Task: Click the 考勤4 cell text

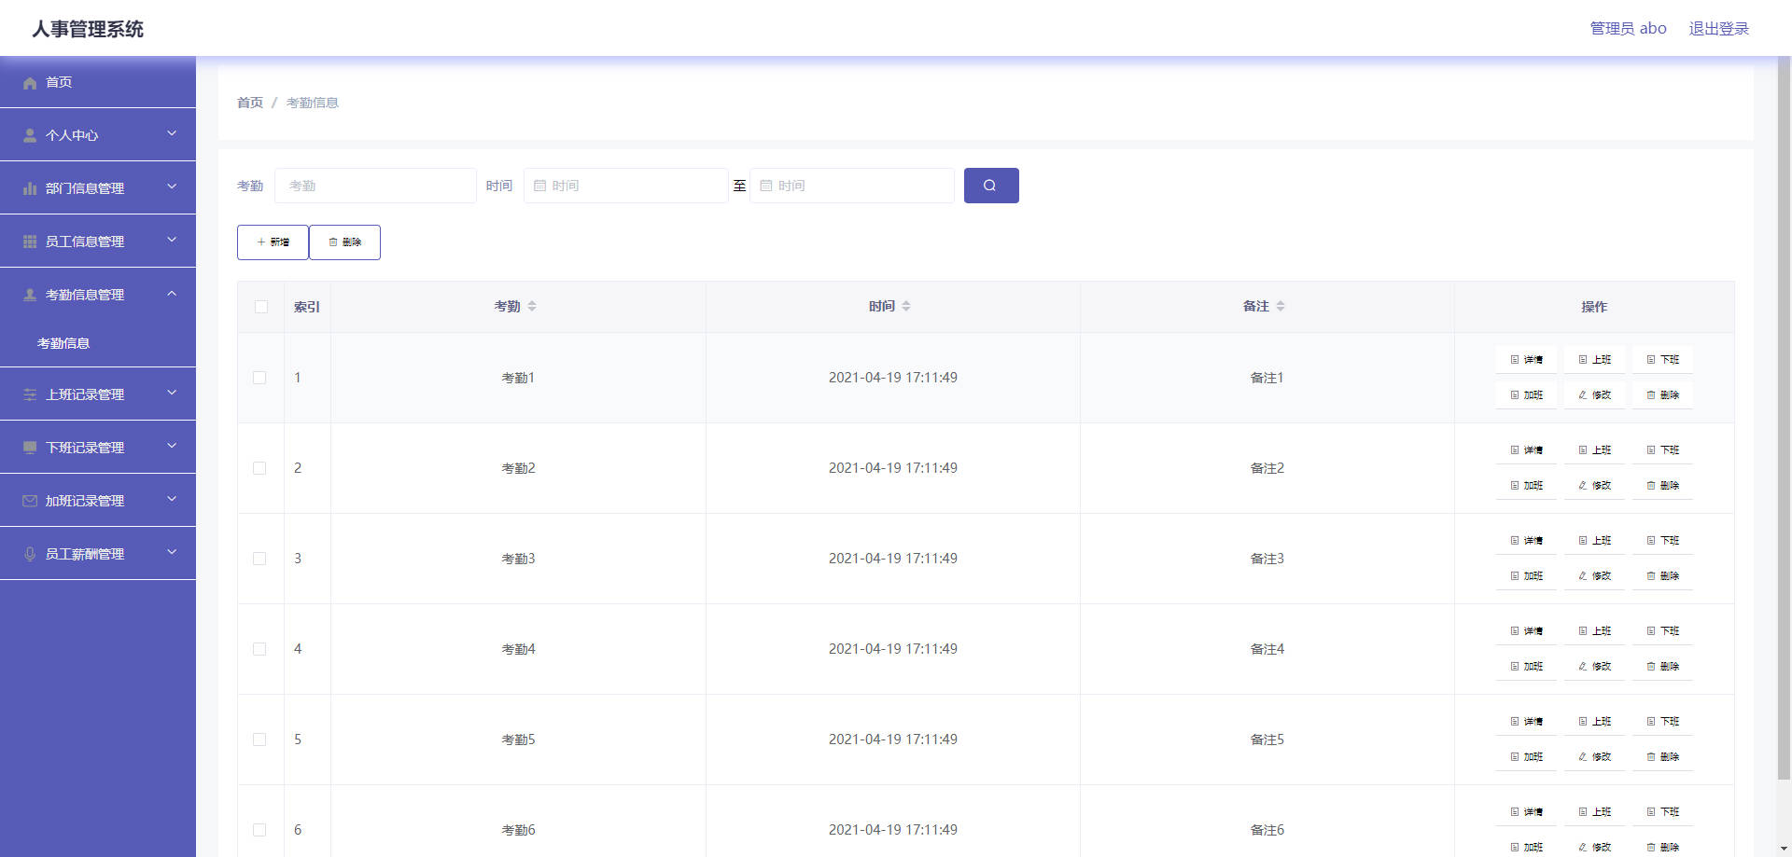Action: pos(518,649)
